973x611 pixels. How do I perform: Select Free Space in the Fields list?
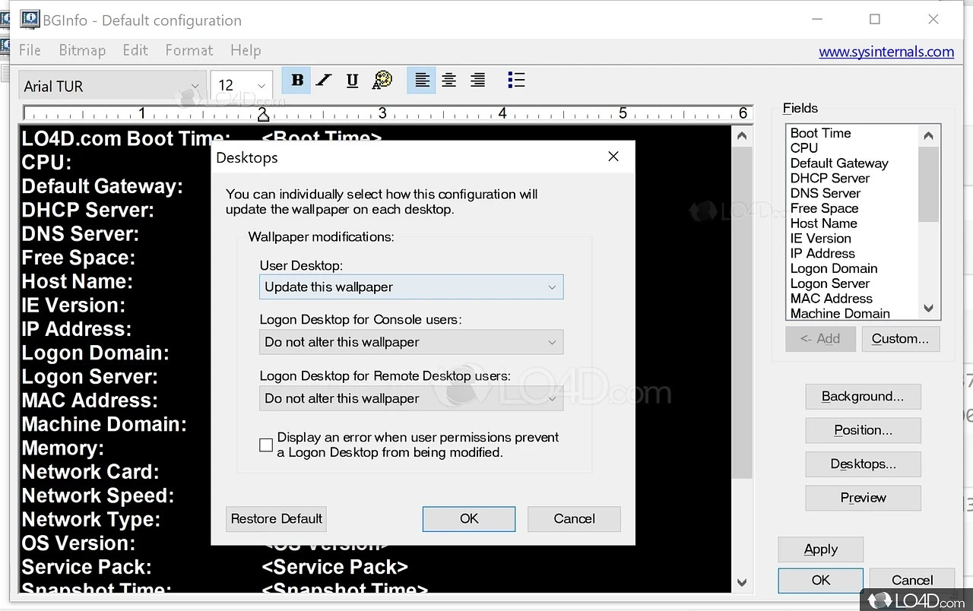click(x=824, y=208)
